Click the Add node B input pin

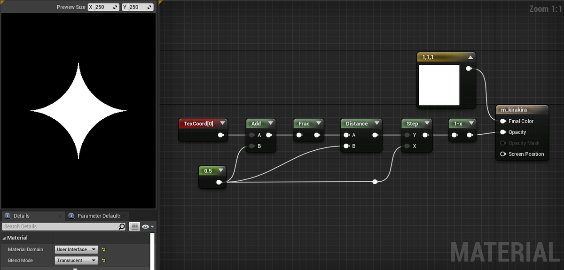[x=252, y=146]
